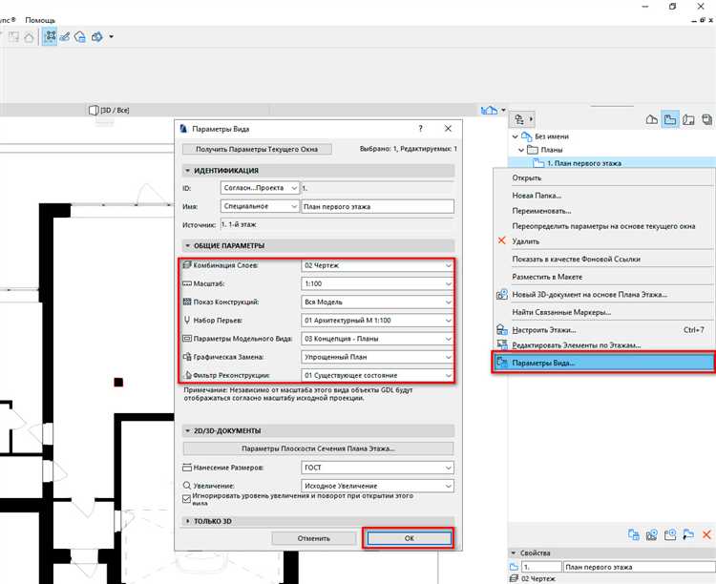Click the view settings icon at navigator bottom
The height and width of the screenshot is (584, 716).
(x=633, y=534)
